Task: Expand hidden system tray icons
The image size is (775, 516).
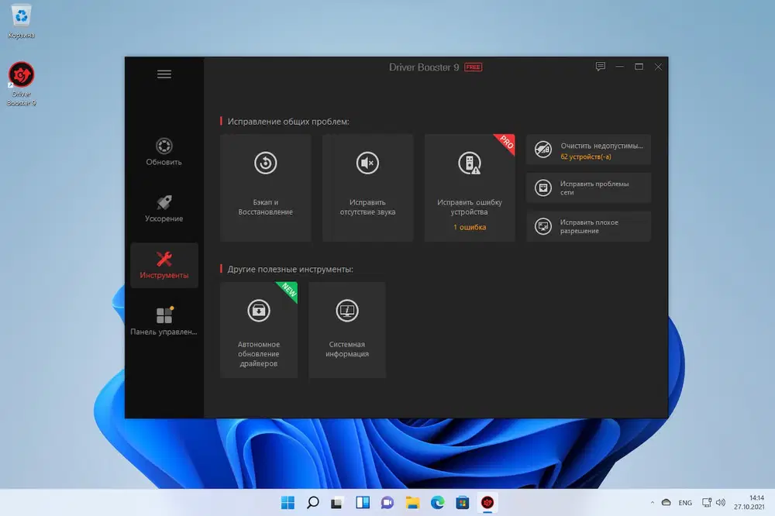Action: pyautogui.click(x=653, y=503)
